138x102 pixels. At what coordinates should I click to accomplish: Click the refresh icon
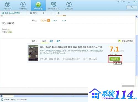coord(58,13)
